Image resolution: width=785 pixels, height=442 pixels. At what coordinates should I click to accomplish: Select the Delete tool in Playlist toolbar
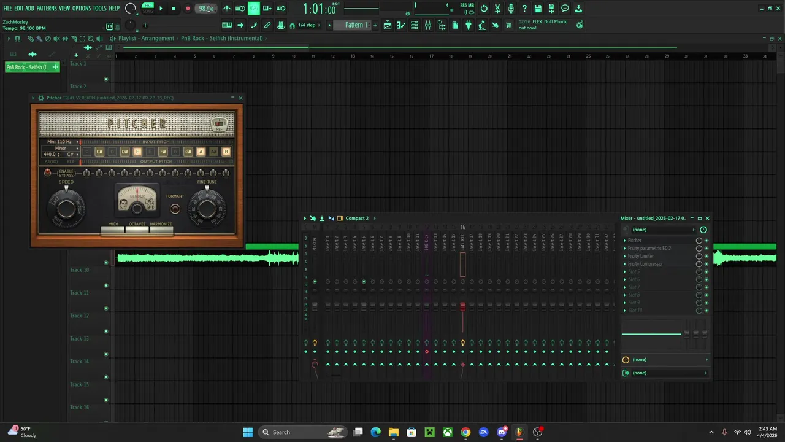click(x=48, y=38)
